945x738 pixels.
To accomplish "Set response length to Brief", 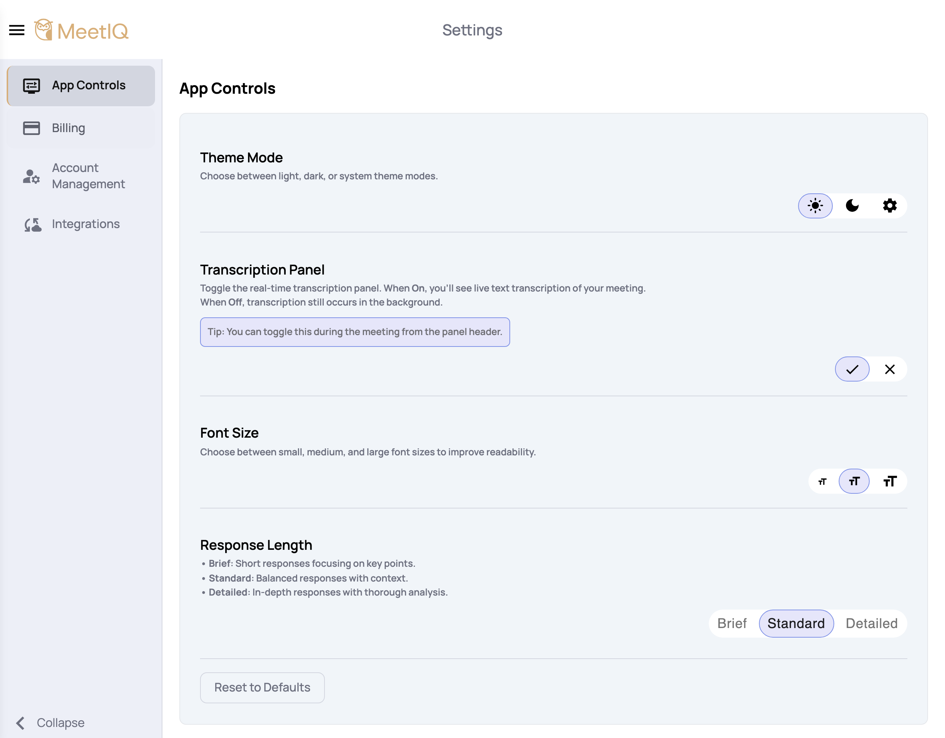I will click(732, 623).
